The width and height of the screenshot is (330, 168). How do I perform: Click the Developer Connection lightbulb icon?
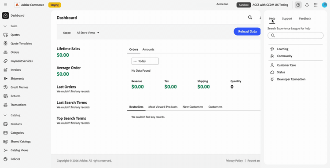pyautogui.click(x=272, y=79)
